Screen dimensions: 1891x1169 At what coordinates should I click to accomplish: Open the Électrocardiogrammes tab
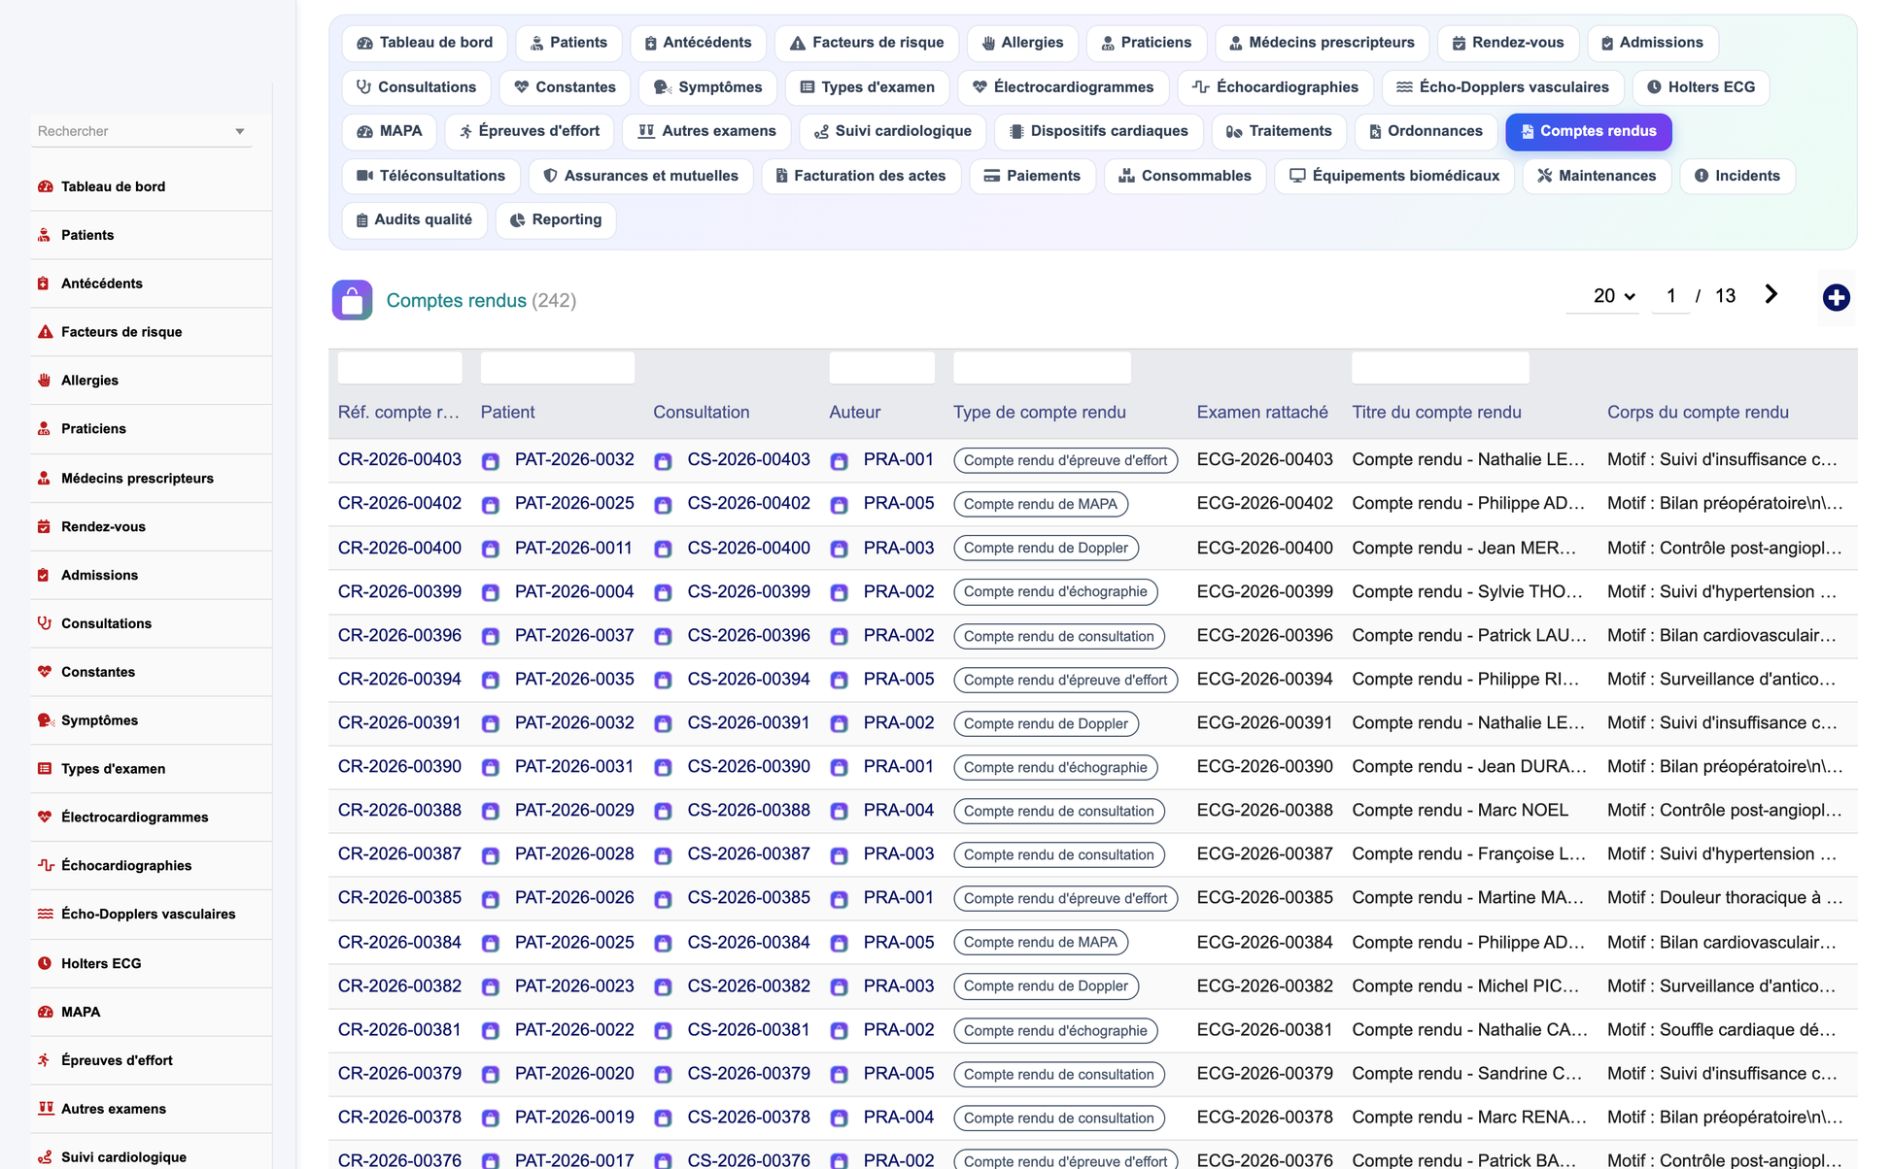click(1063, 87)
